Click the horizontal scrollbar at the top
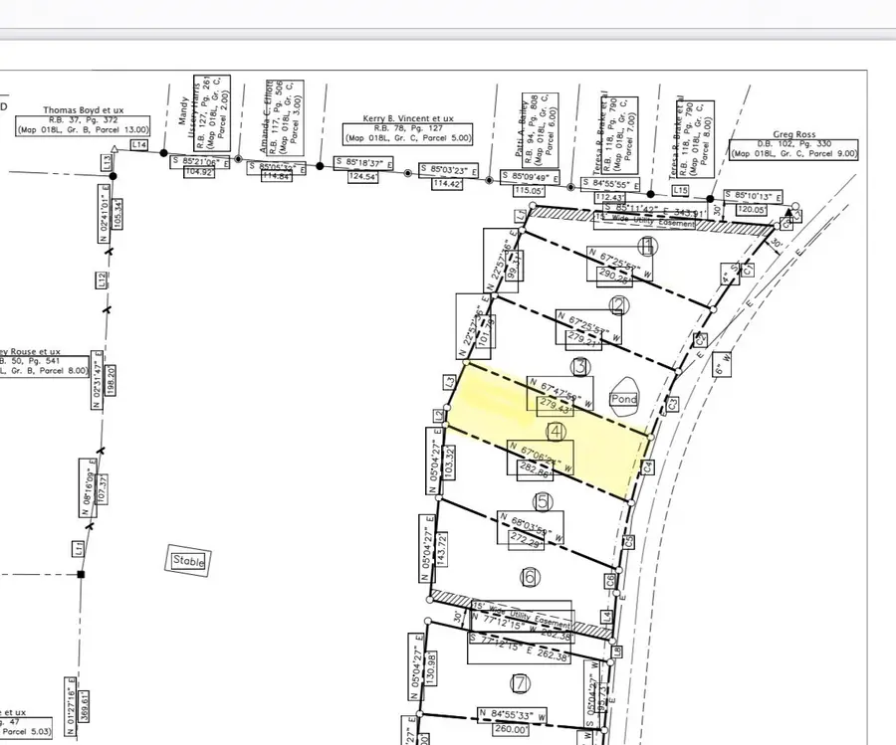 [448, 31]
